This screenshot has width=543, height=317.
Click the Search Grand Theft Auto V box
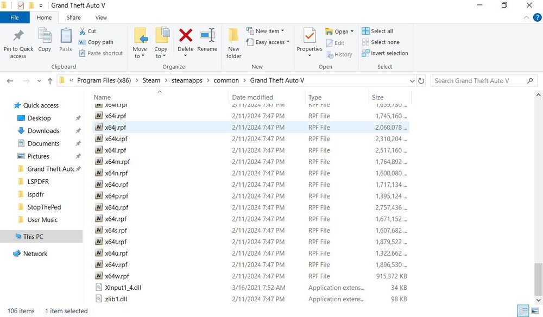tap(484, 81)
